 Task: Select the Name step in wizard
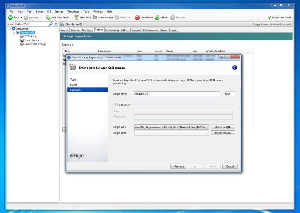click(x=73, y=85)
